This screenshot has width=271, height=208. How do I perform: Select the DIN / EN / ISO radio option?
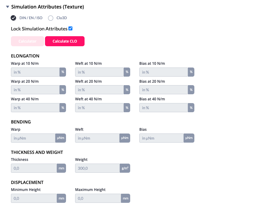click(13, 18)
